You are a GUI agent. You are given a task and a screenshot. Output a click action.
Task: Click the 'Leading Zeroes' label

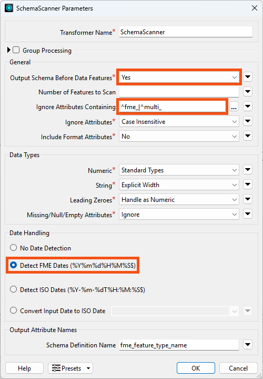pos(91,200)
